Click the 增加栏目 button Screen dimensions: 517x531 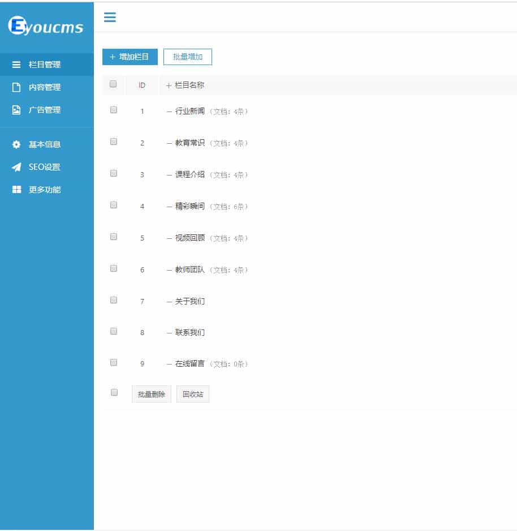click(129, 57)
